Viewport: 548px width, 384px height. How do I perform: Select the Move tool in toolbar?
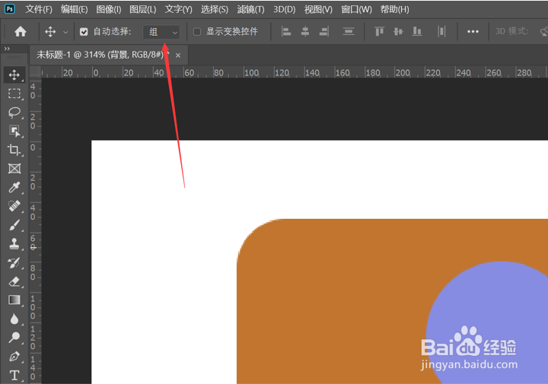[14, 75]
